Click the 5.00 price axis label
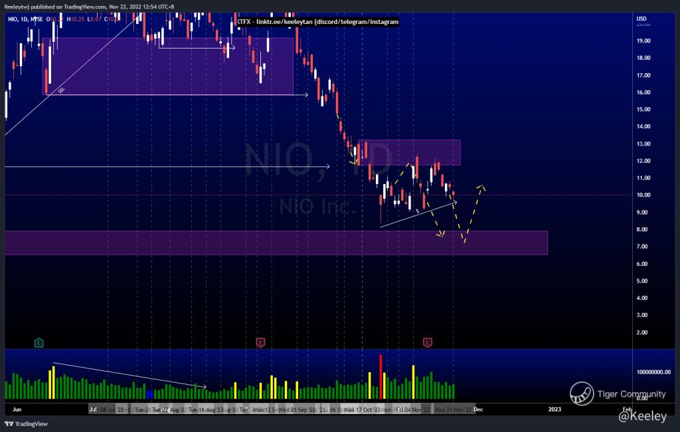The height and width of the screenshot is (432, 680). click(642, 281)
